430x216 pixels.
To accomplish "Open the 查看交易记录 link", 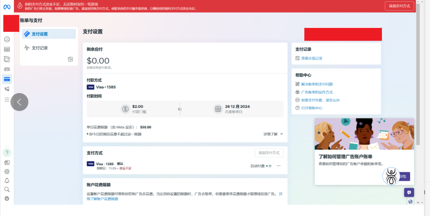I will [x=311, y=59].
